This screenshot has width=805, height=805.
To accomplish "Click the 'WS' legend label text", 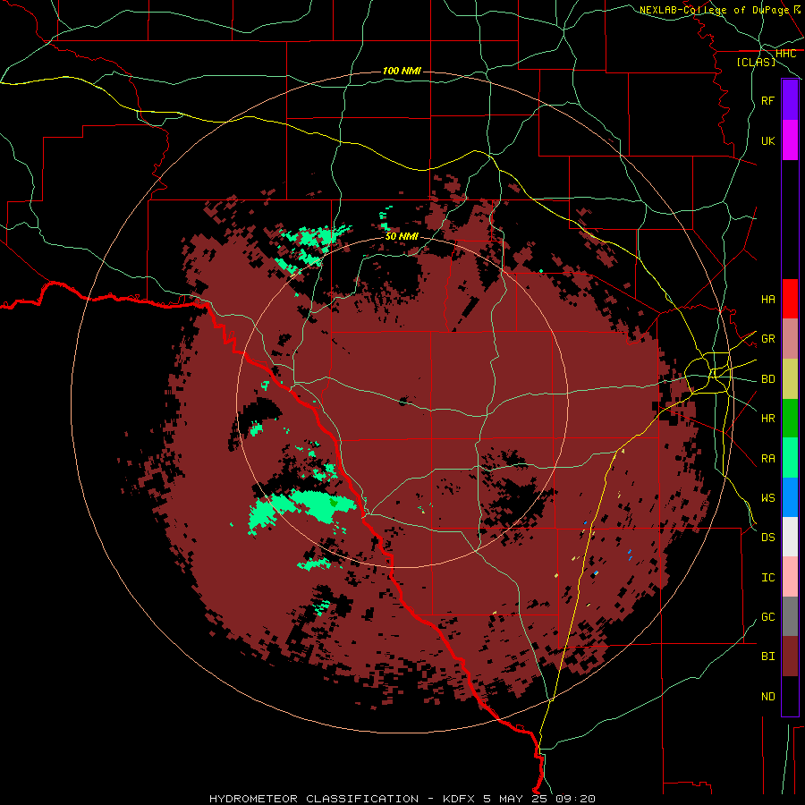I will pos(767,497).
